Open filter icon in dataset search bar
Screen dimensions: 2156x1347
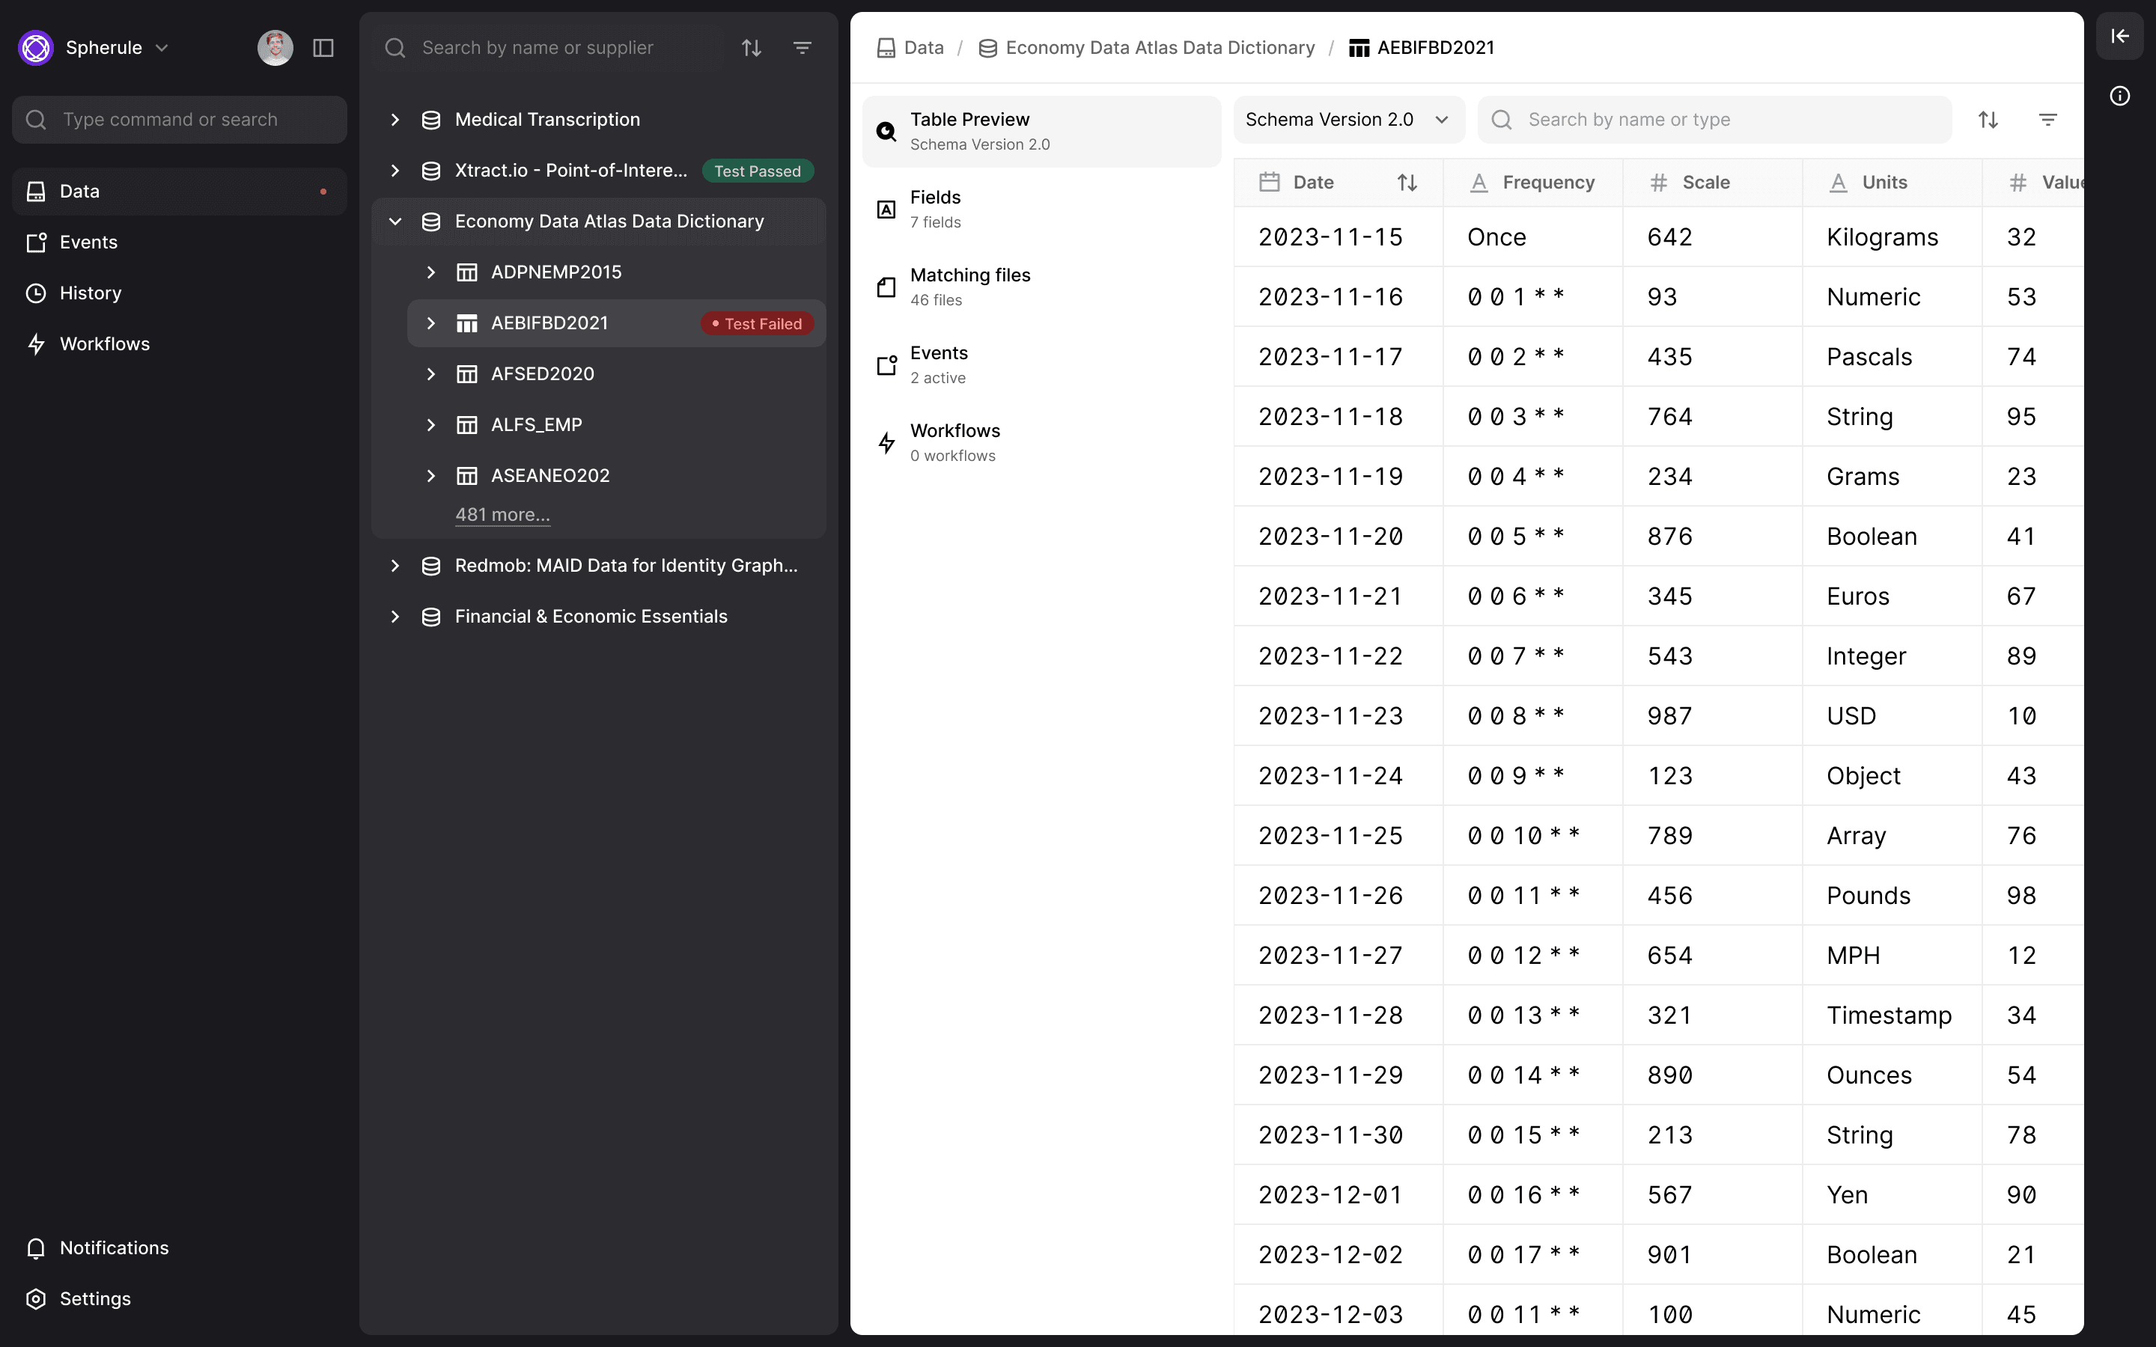tap(802, 48)
